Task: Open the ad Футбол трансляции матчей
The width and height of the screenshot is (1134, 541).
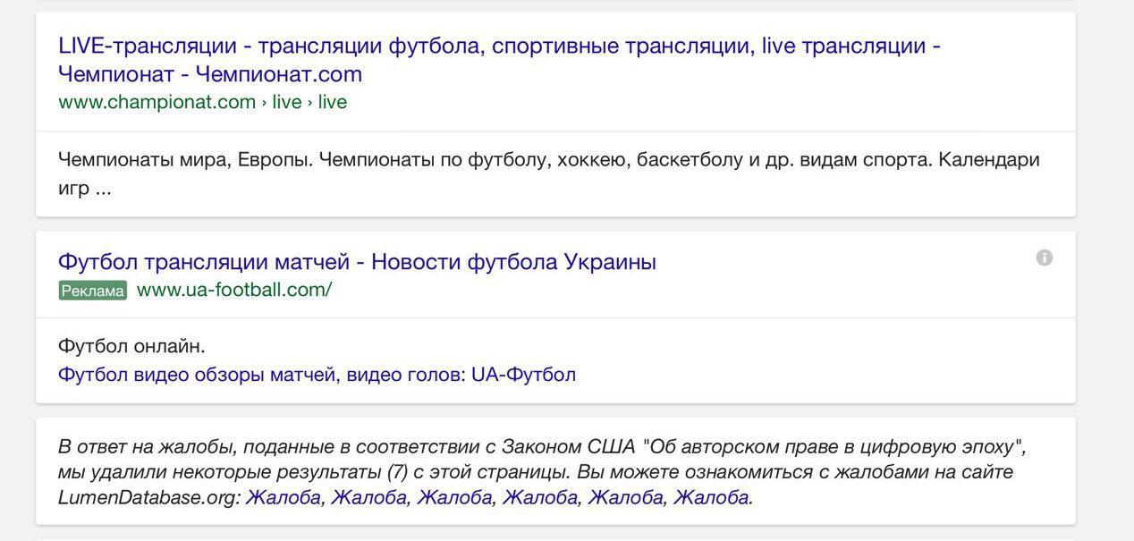Action: click(x=356, y=259)
